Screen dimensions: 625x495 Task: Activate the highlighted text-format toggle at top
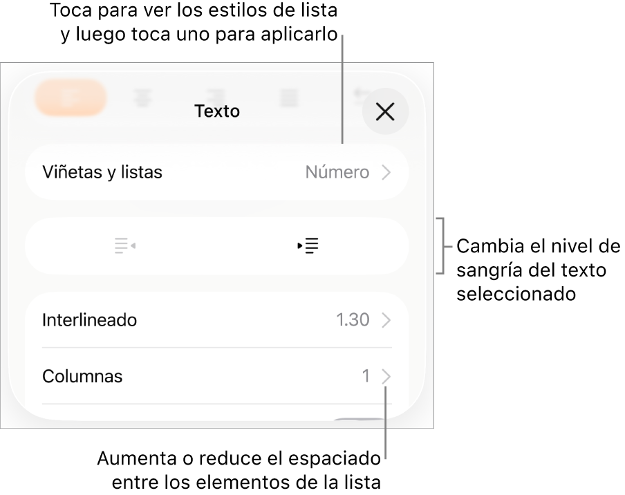(x=70, y=97)
